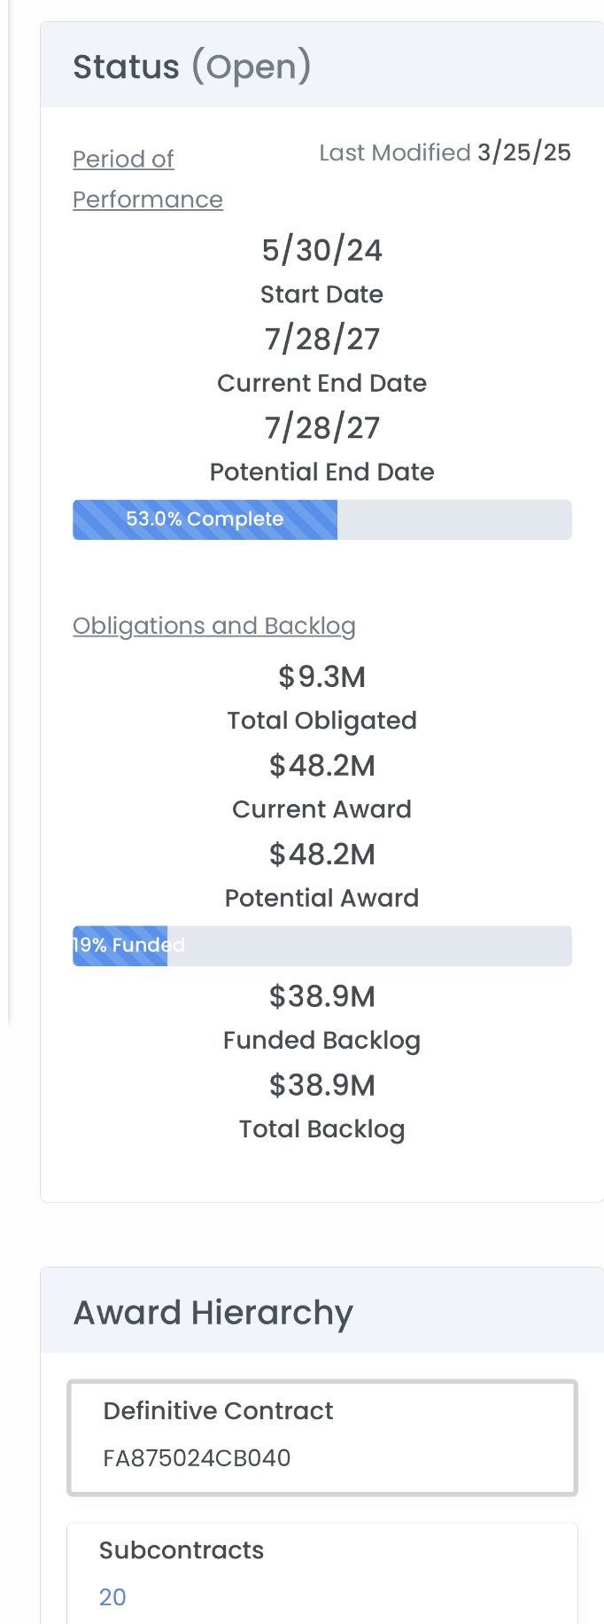
Task: Click the Award Hierarchy panel header
Action: tap(213, 1312)
